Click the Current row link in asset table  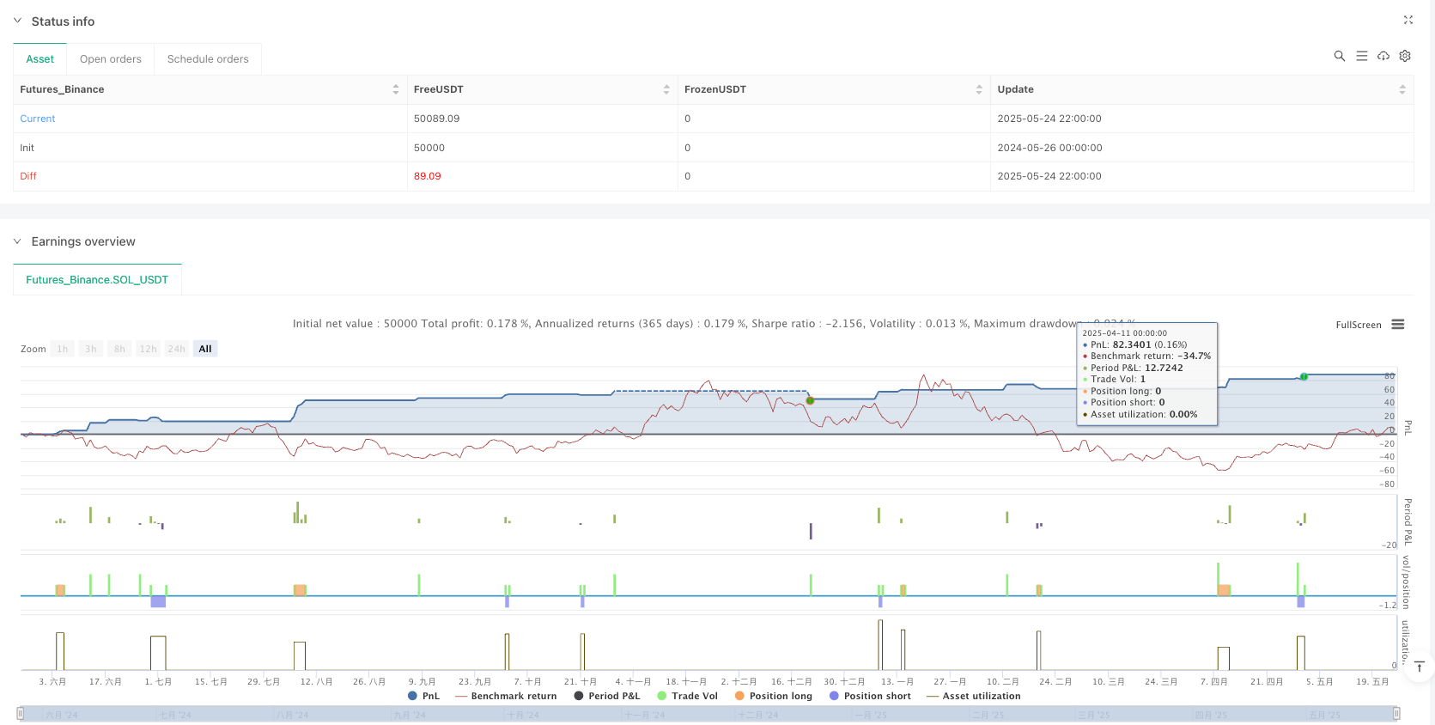[38, 119]
